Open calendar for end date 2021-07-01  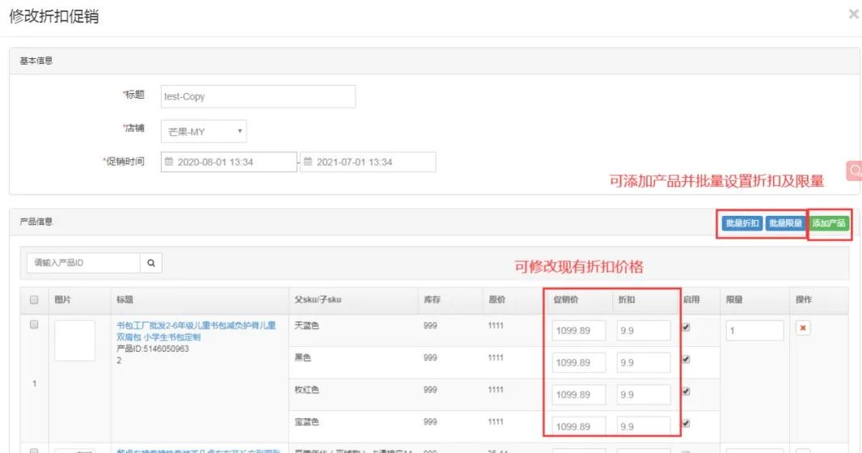pos(308,162)
